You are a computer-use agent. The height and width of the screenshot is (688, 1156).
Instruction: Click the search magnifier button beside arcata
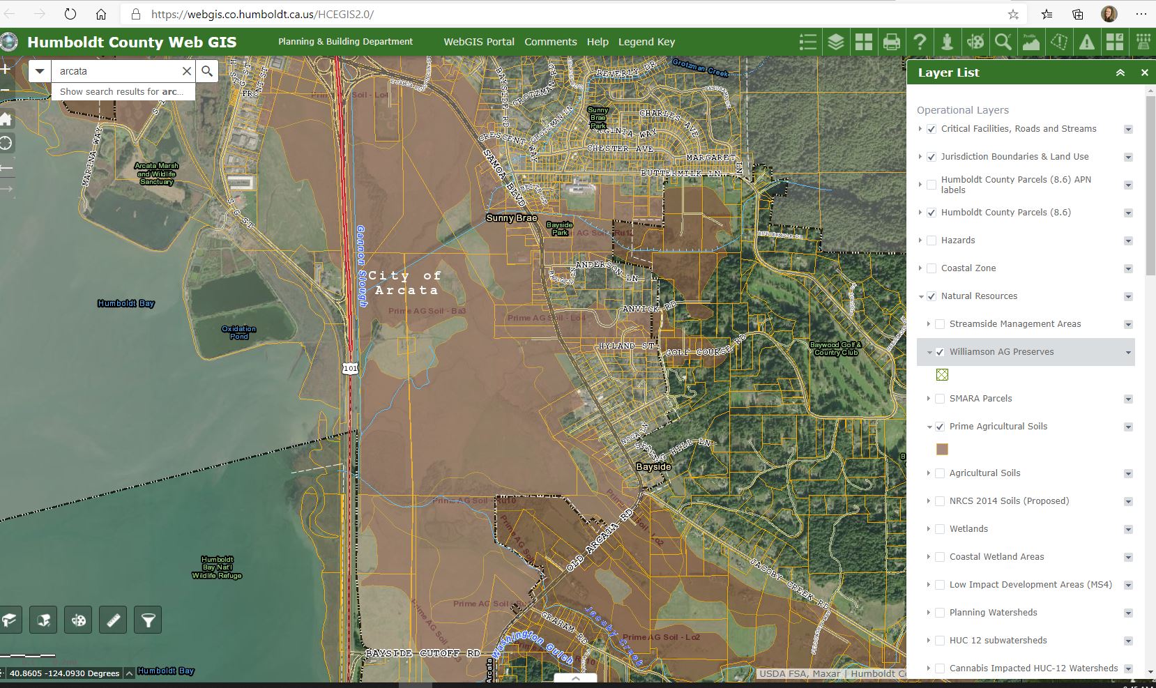tap(207, 71)
